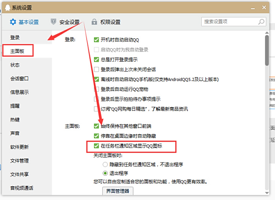The image size is (275, 200).
Task: Click the magnifier search icon
Action: (261, 22)
